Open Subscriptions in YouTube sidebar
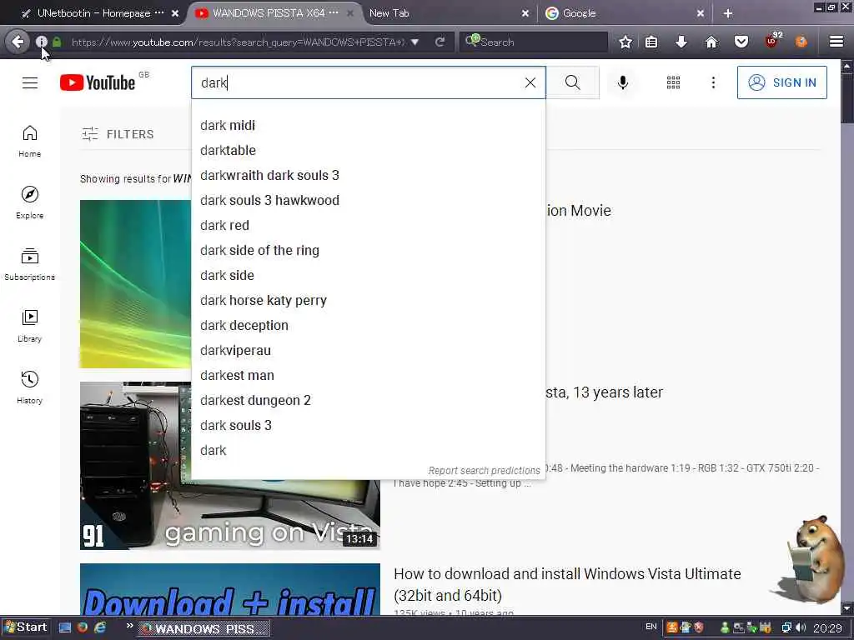This screenshot has width=854, height=640. click(x=30, y=264)
